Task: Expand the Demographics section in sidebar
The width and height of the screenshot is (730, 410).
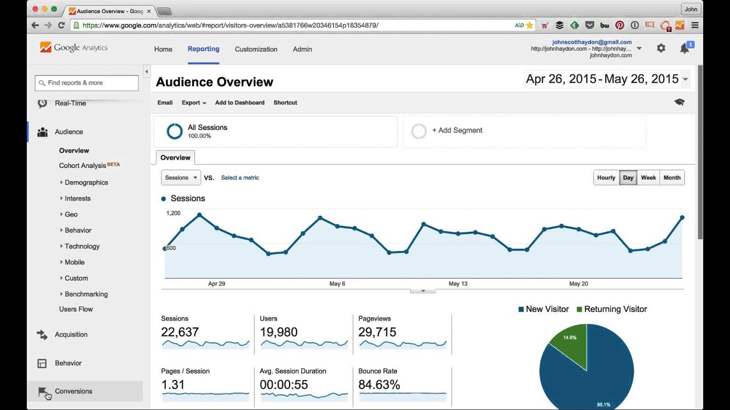Action: [x=86, y=183]
